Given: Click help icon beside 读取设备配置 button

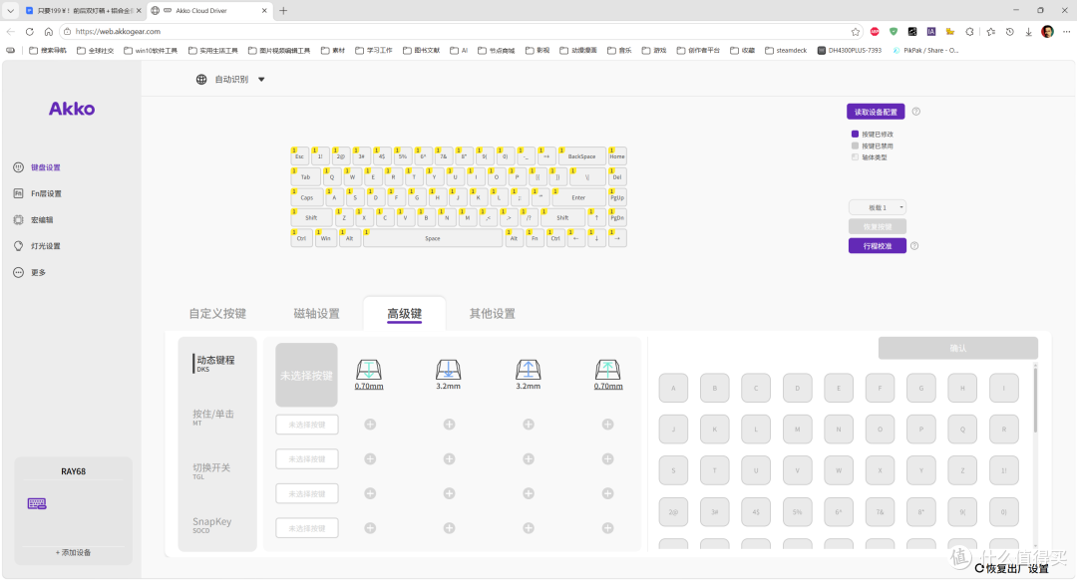Looking at the screenshot, I should point(915,112).
